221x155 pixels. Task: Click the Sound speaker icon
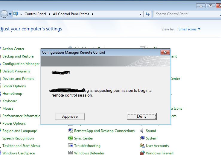142,131
